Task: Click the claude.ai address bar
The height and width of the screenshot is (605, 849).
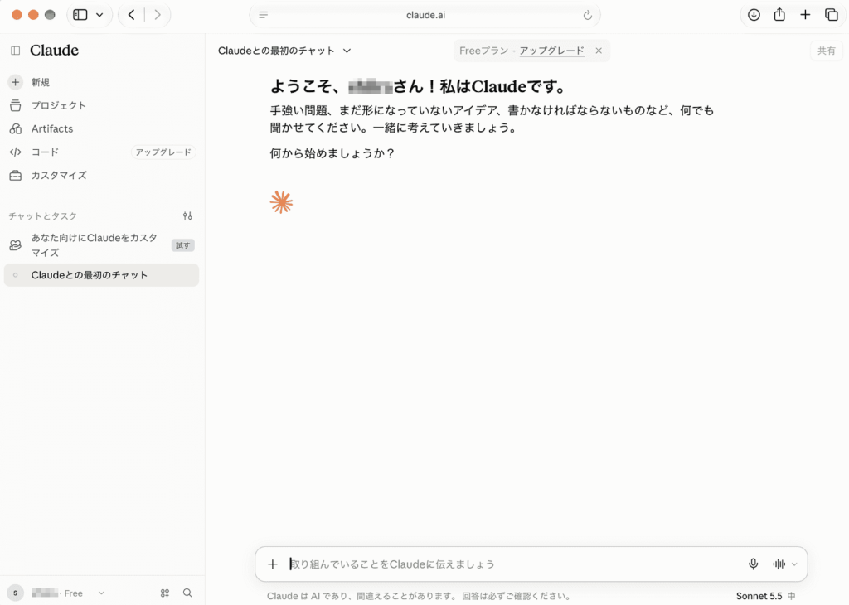Action: click(x=425, y=15)
